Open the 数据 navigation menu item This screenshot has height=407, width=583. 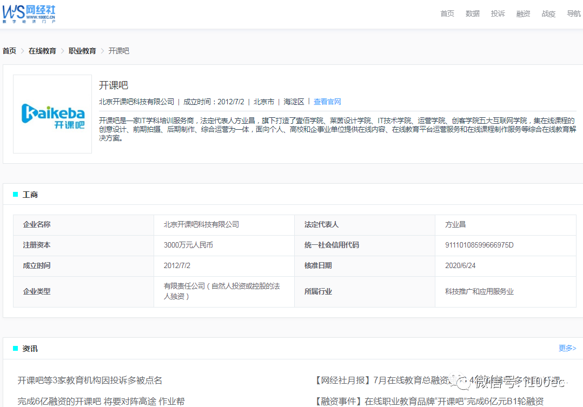[x=473, y=14]
